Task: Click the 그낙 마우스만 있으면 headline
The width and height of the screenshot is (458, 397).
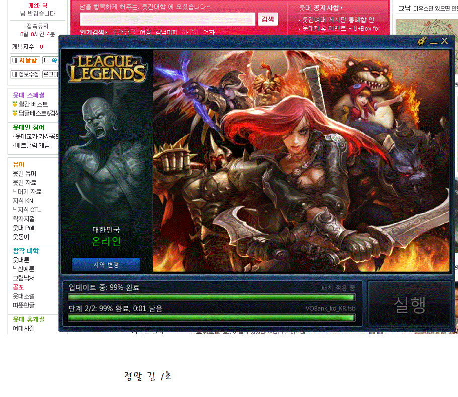Action: (428, 9)
